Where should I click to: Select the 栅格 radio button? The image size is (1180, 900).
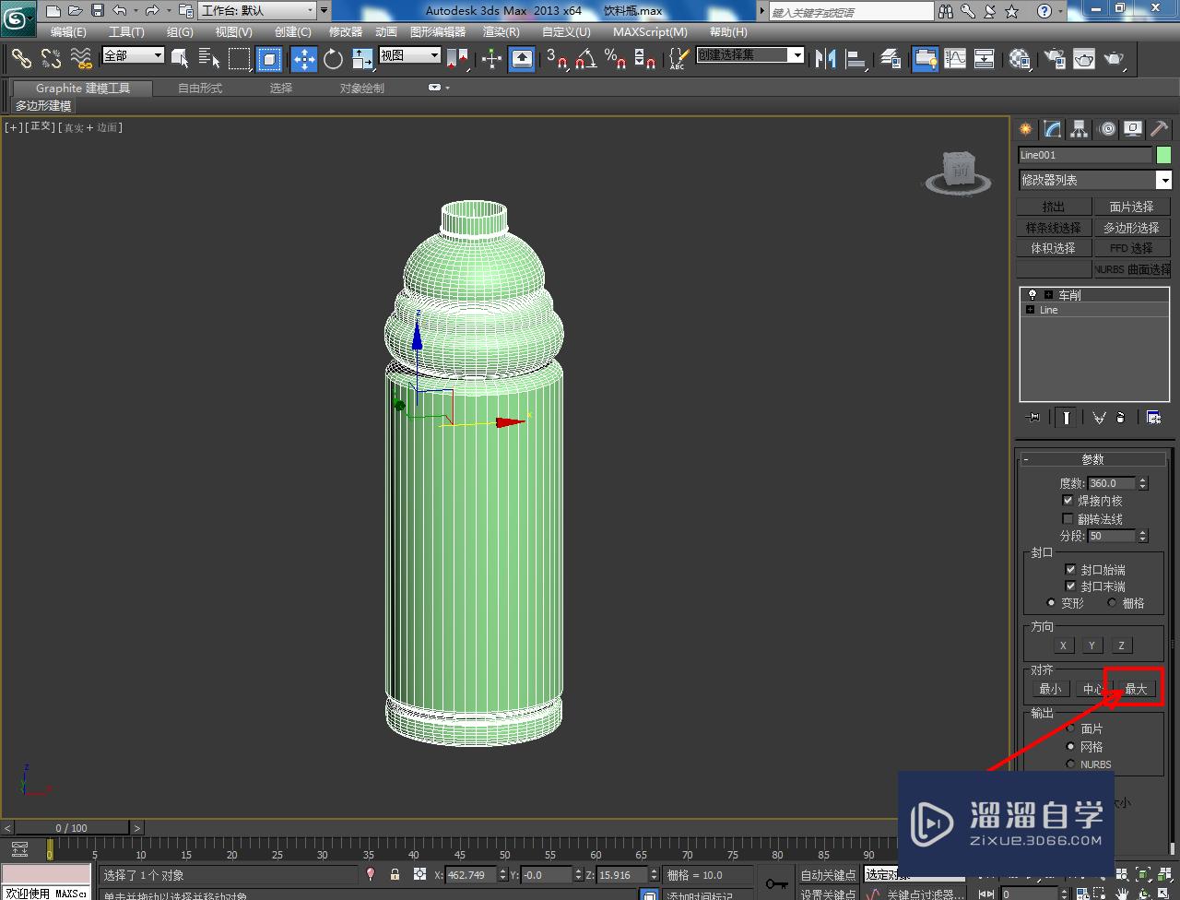coord(1112,603)
